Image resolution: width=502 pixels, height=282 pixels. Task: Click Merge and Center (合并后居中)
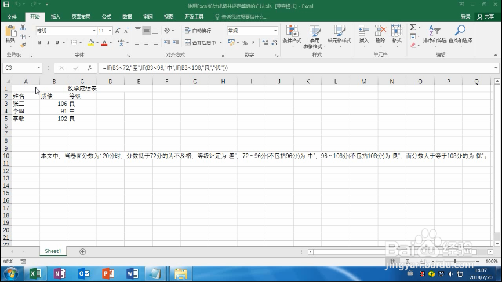[201, 42]
